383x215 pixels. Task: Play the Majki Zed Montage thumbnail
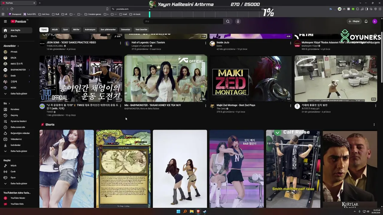pyautogui.click(x=251, y=79)
